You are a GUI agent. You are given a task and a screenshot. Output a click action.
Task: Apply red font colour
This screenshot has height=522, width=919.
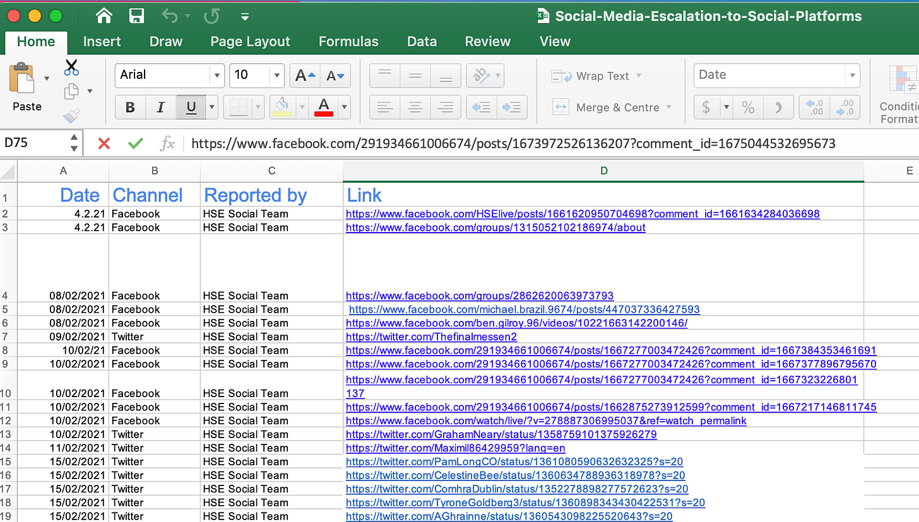[324, 107]
